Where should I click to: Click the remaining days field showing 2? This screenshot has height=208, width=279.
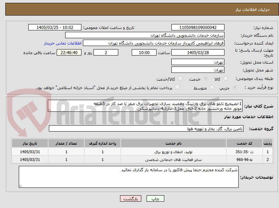[x=106, y=53]
